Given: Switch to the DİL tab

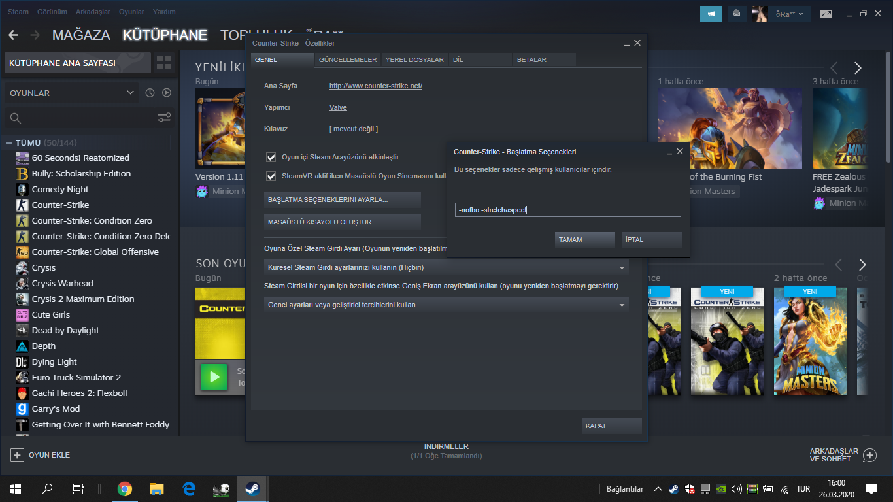Looking at the screenshot, I should pos(480,59).
